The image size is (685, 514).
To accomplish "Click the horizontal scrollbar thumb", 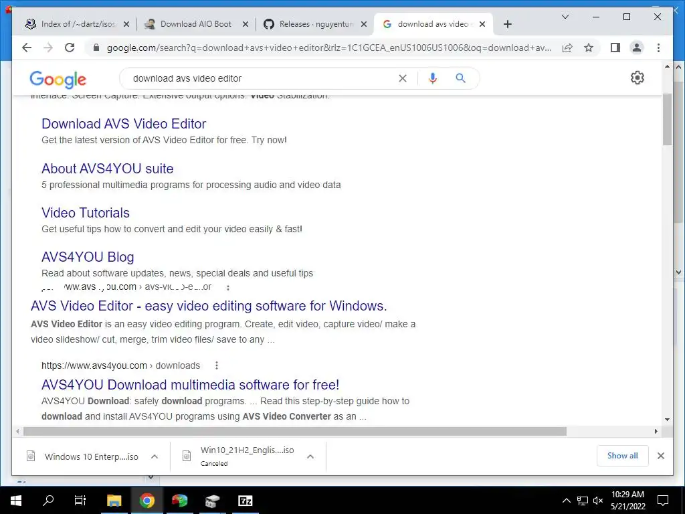I will 295,432.
